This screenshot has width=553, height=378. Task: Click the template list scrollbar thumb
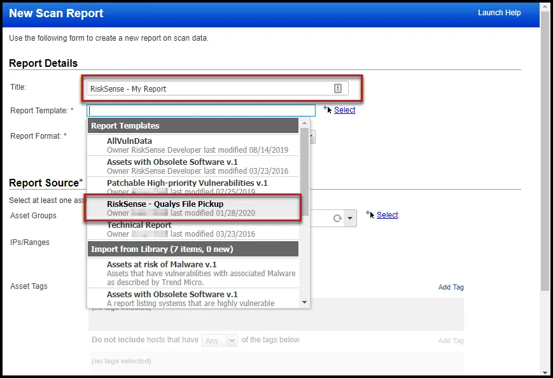304,171
